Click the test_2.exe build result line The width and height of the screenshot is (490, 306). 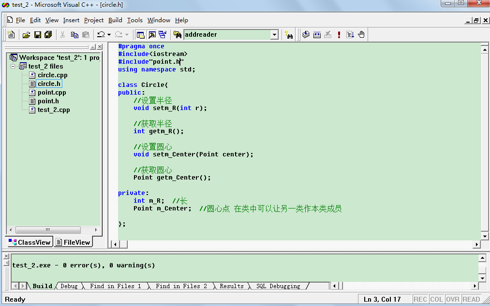coord(84,265)
